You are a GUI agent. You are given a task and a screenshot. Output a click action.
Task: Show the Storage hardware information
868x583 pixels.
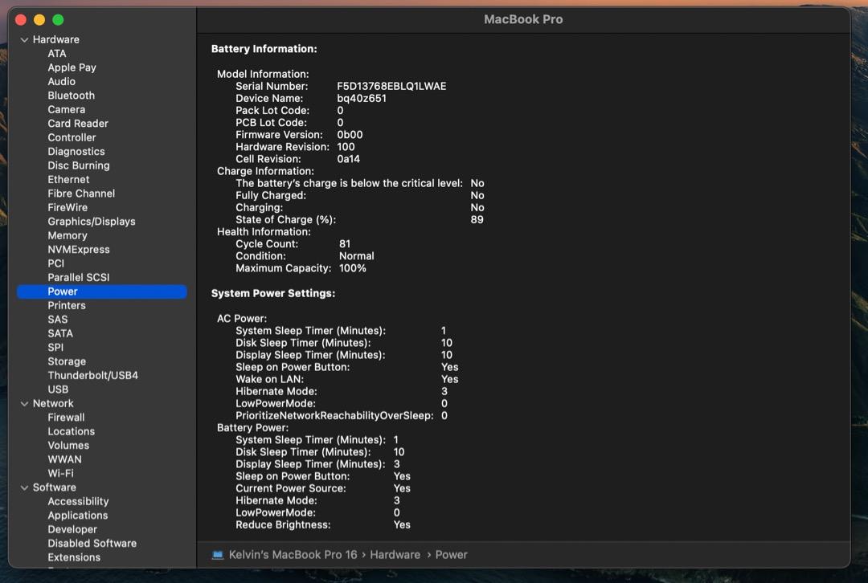click(x=66, y=361)
